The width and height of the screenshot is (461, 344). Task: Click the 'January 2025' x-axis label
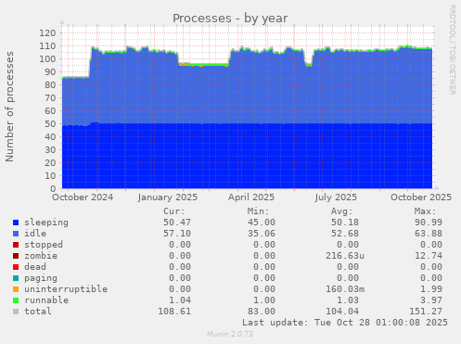pyautogui.click(x=168, y=197)
